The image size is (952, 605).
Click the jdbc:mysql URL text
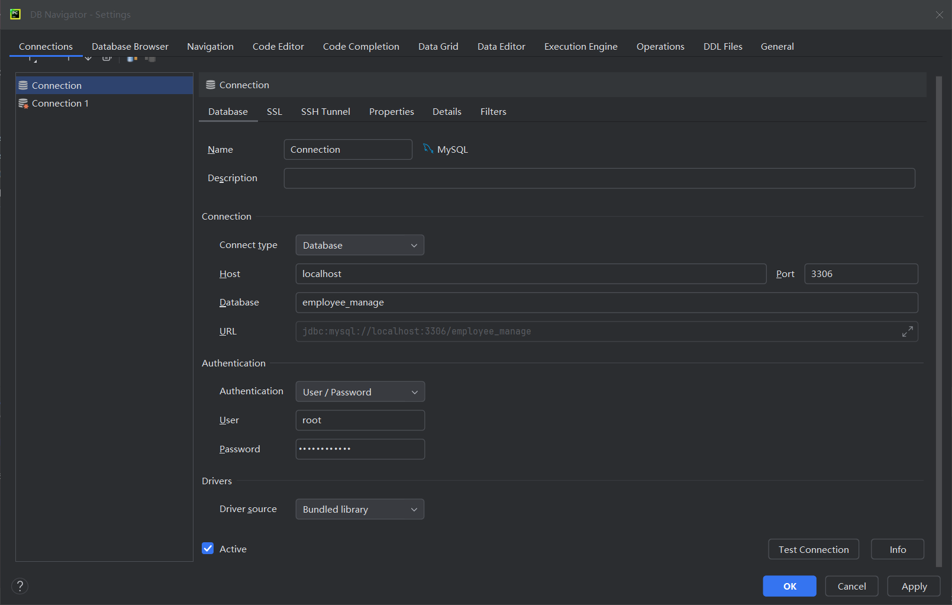point(417,332)
